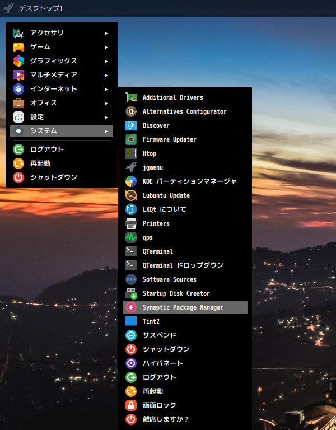
Task: Click the LXQt について bird icon
Action: (131, 209)
